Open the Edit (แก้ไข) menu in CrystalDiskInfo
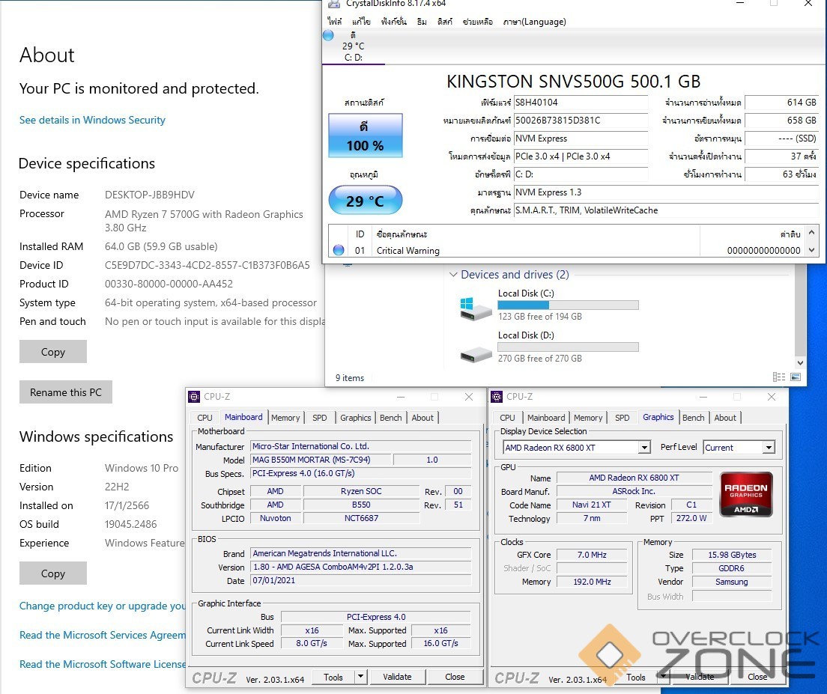The width and height of the screenshot is (827, 694). click(361, 22)
